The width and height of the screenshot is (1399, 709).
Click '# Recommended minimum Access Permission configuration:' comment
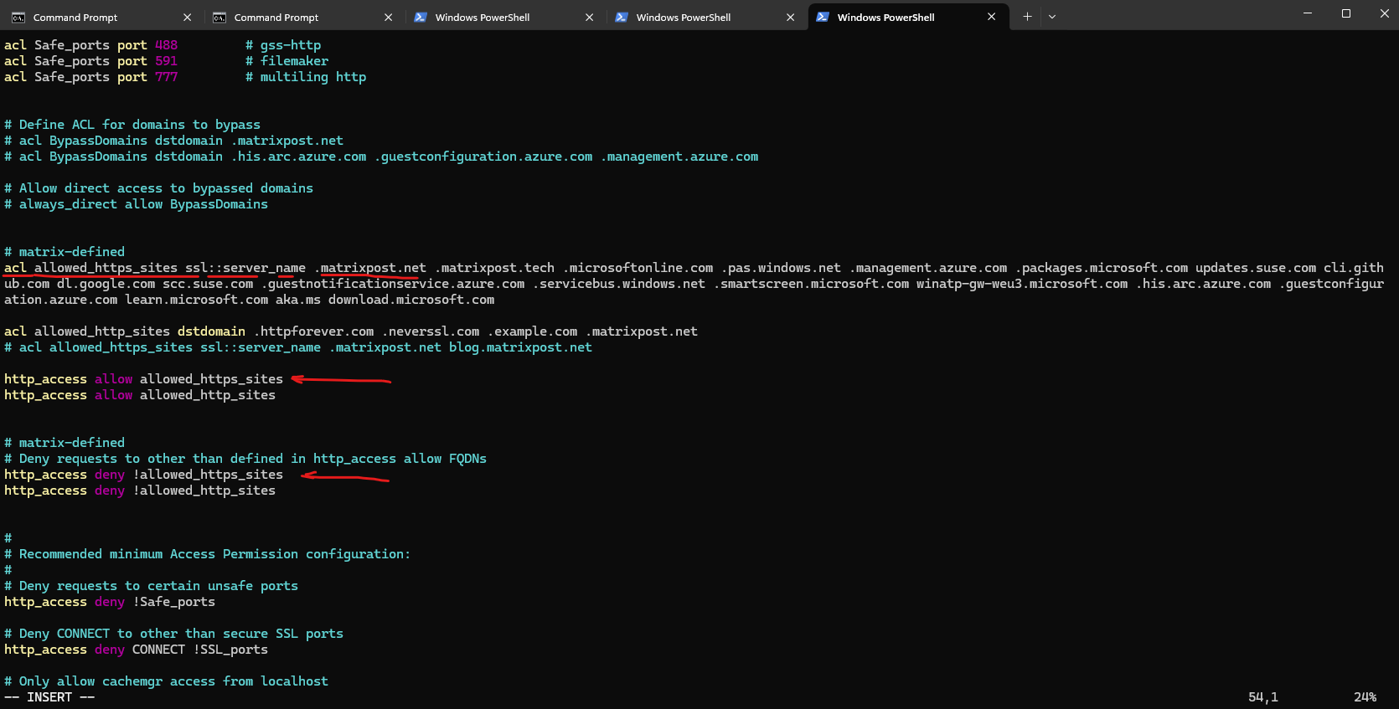point(208,554)
